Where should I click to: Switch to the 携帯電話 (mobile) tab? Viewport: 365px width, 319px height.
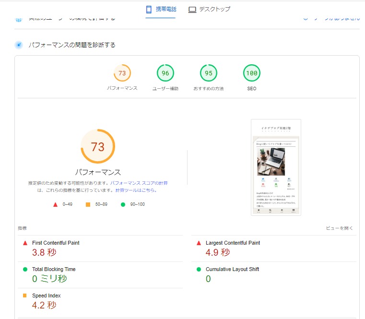161,9
